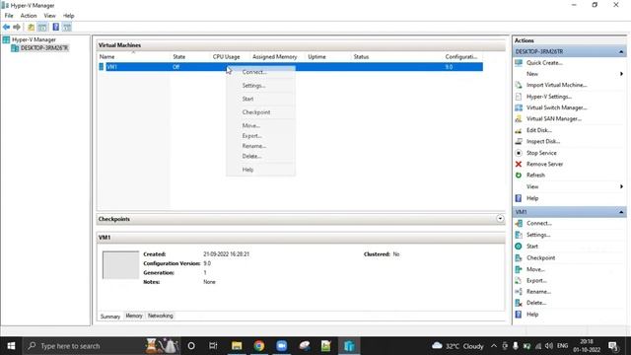The width and height of the screenshot is (631, 355).
Task: Switch to the Memory tab
Action: (x=134, y=316)
